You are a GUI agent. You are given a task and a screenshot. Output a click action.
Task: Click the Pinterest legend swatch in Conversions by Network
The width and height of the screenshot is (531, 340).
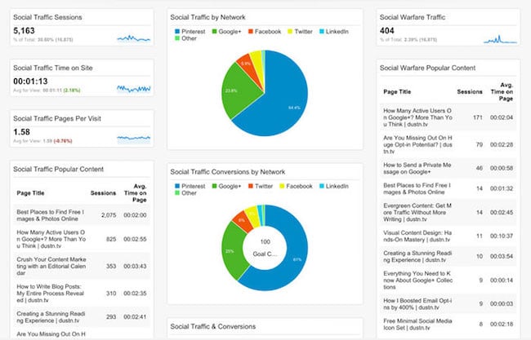click(177, 186)
